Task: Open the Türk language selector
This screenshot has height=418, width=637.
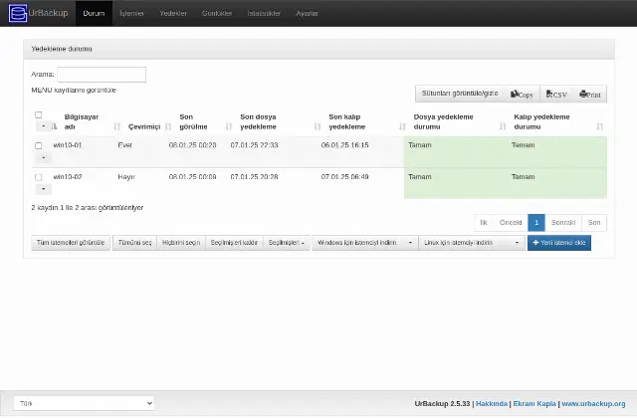Action: [x=84, y=403]
